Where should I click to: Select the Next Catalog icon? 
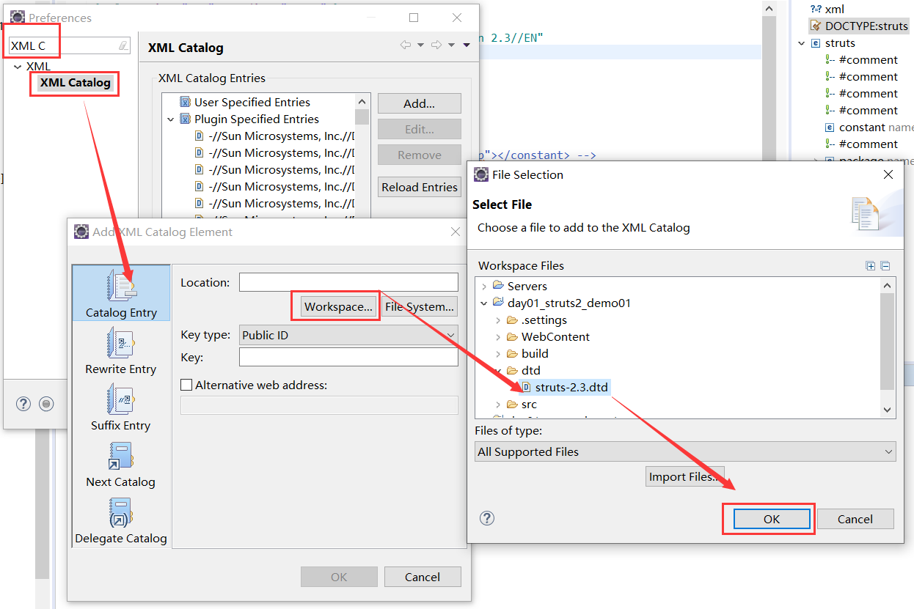121,456
